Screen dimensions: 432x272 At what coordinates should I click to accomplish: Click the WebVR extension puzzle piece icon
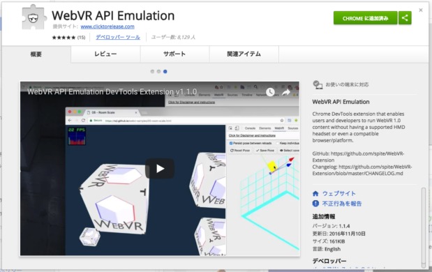coord(34,17)
